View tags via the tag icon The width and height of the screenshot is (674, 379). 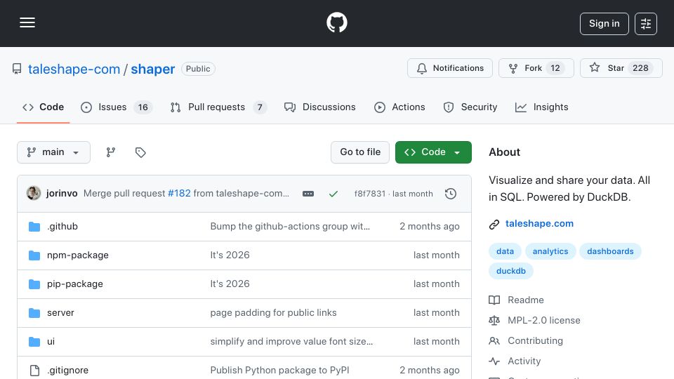coord(140,152)
